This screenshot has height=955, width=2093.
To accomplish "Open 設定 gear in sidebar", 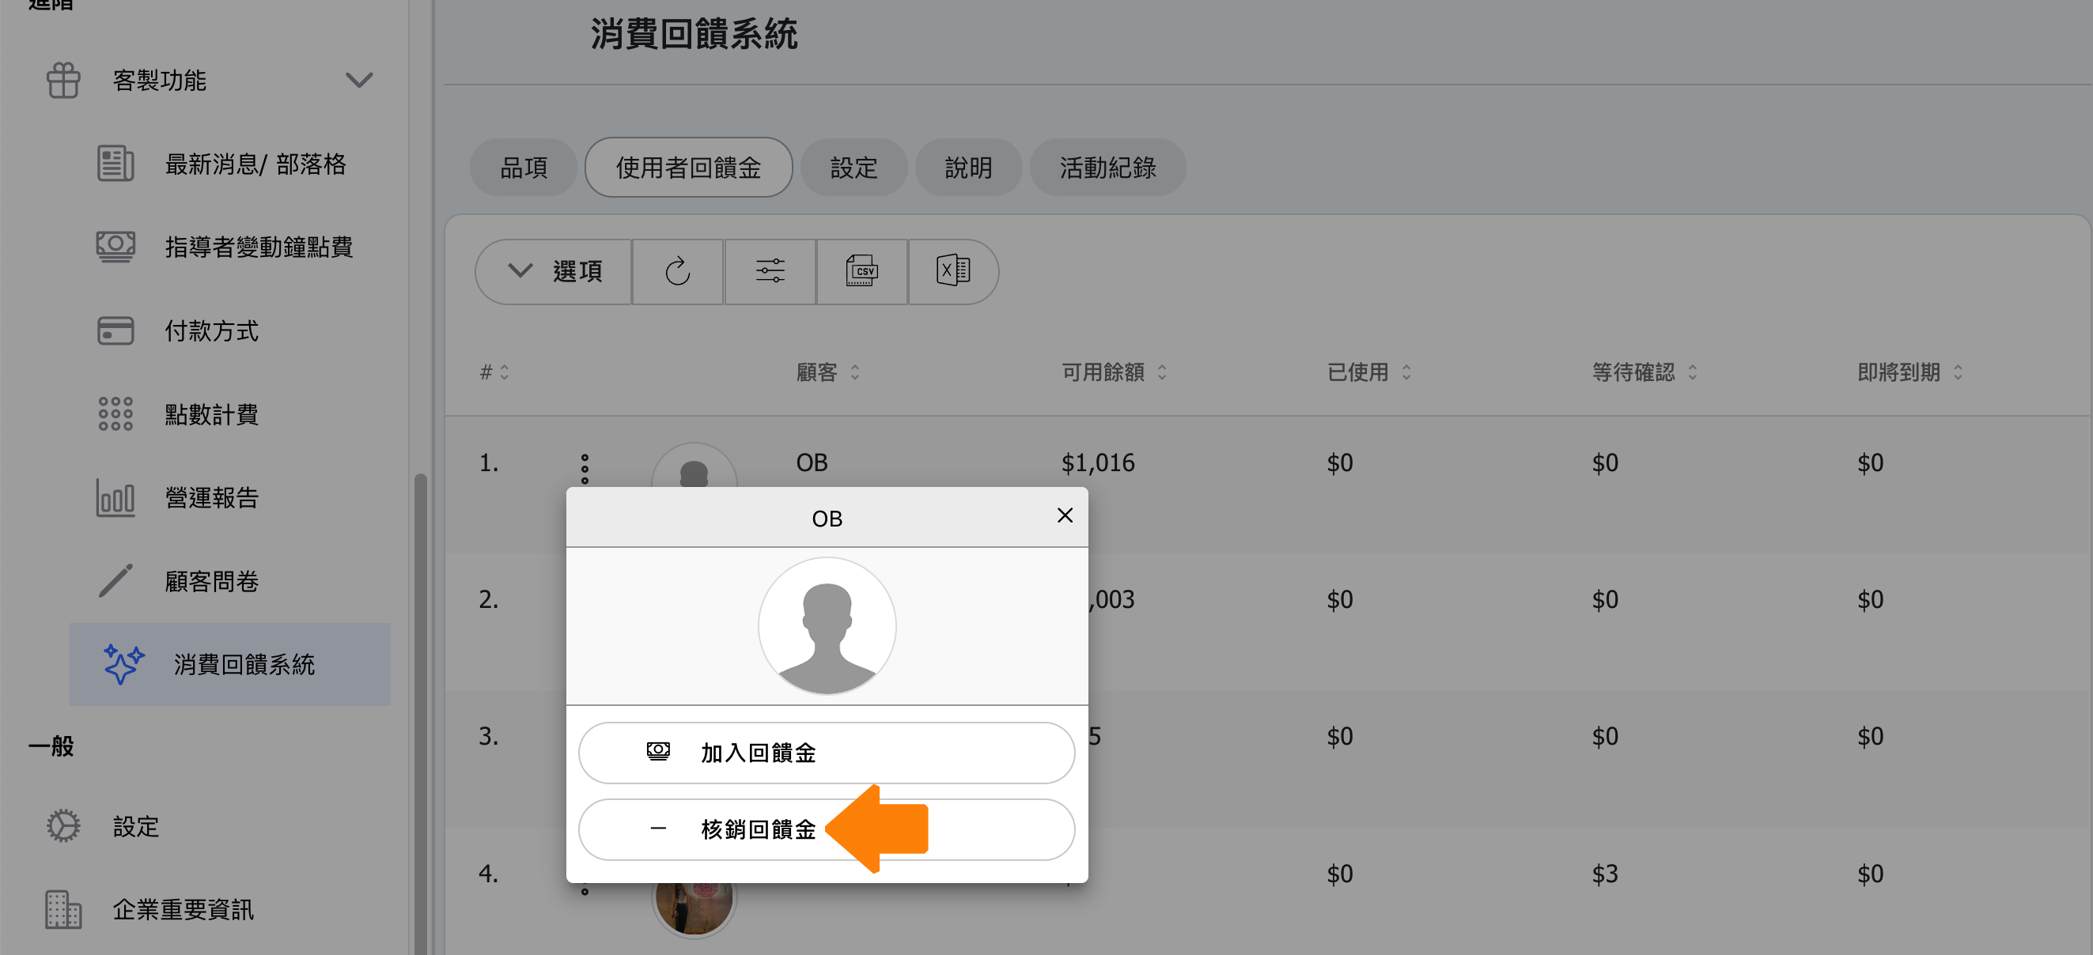I will (x=63, y=826).
